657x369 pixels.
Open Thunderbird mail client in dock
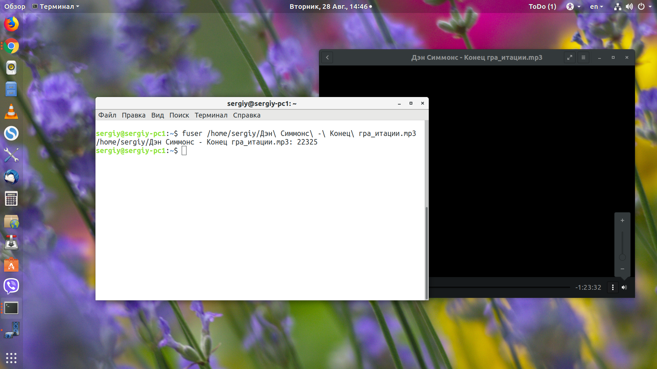tap(11, 177)
